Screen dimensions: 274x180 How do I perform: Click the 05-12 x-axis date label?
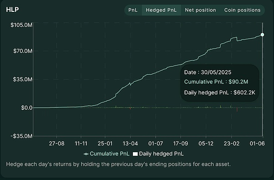click(x=206, y=144)
